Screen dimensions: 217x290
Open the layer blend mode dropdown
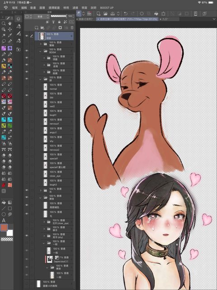coord(41,16)
